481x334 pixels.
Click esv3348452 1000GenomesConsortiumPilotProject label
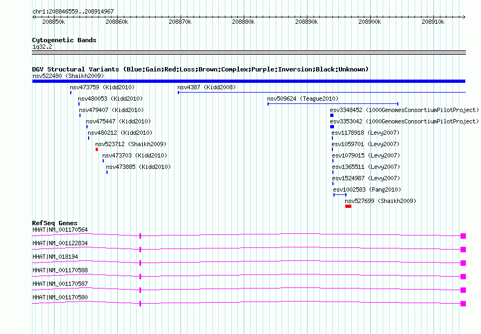coord(404,110)
